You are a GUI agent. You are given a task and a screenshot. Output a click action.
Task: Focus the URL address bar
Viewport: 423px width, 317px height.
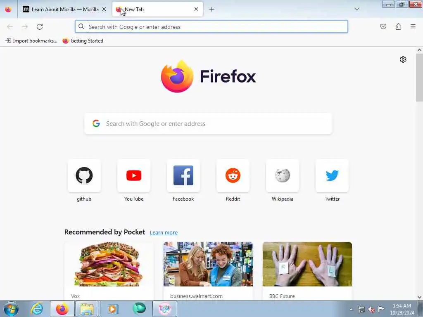[x=211, y=27]
